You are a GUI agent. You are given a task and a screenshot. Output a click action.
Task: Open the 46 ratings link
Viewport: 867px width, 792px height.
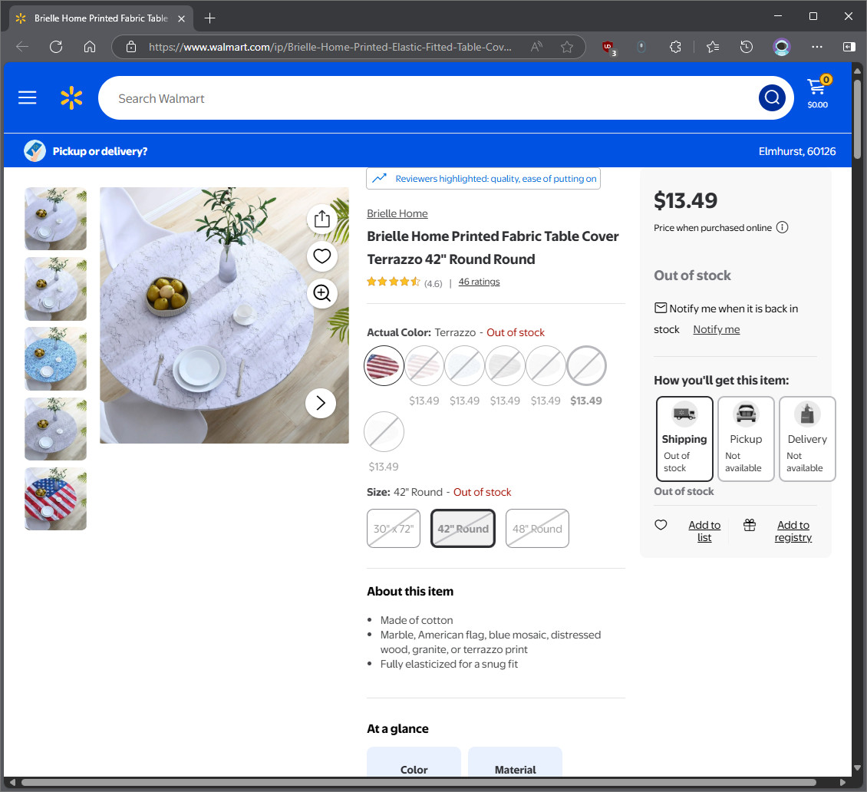click(x=479, y=282)
